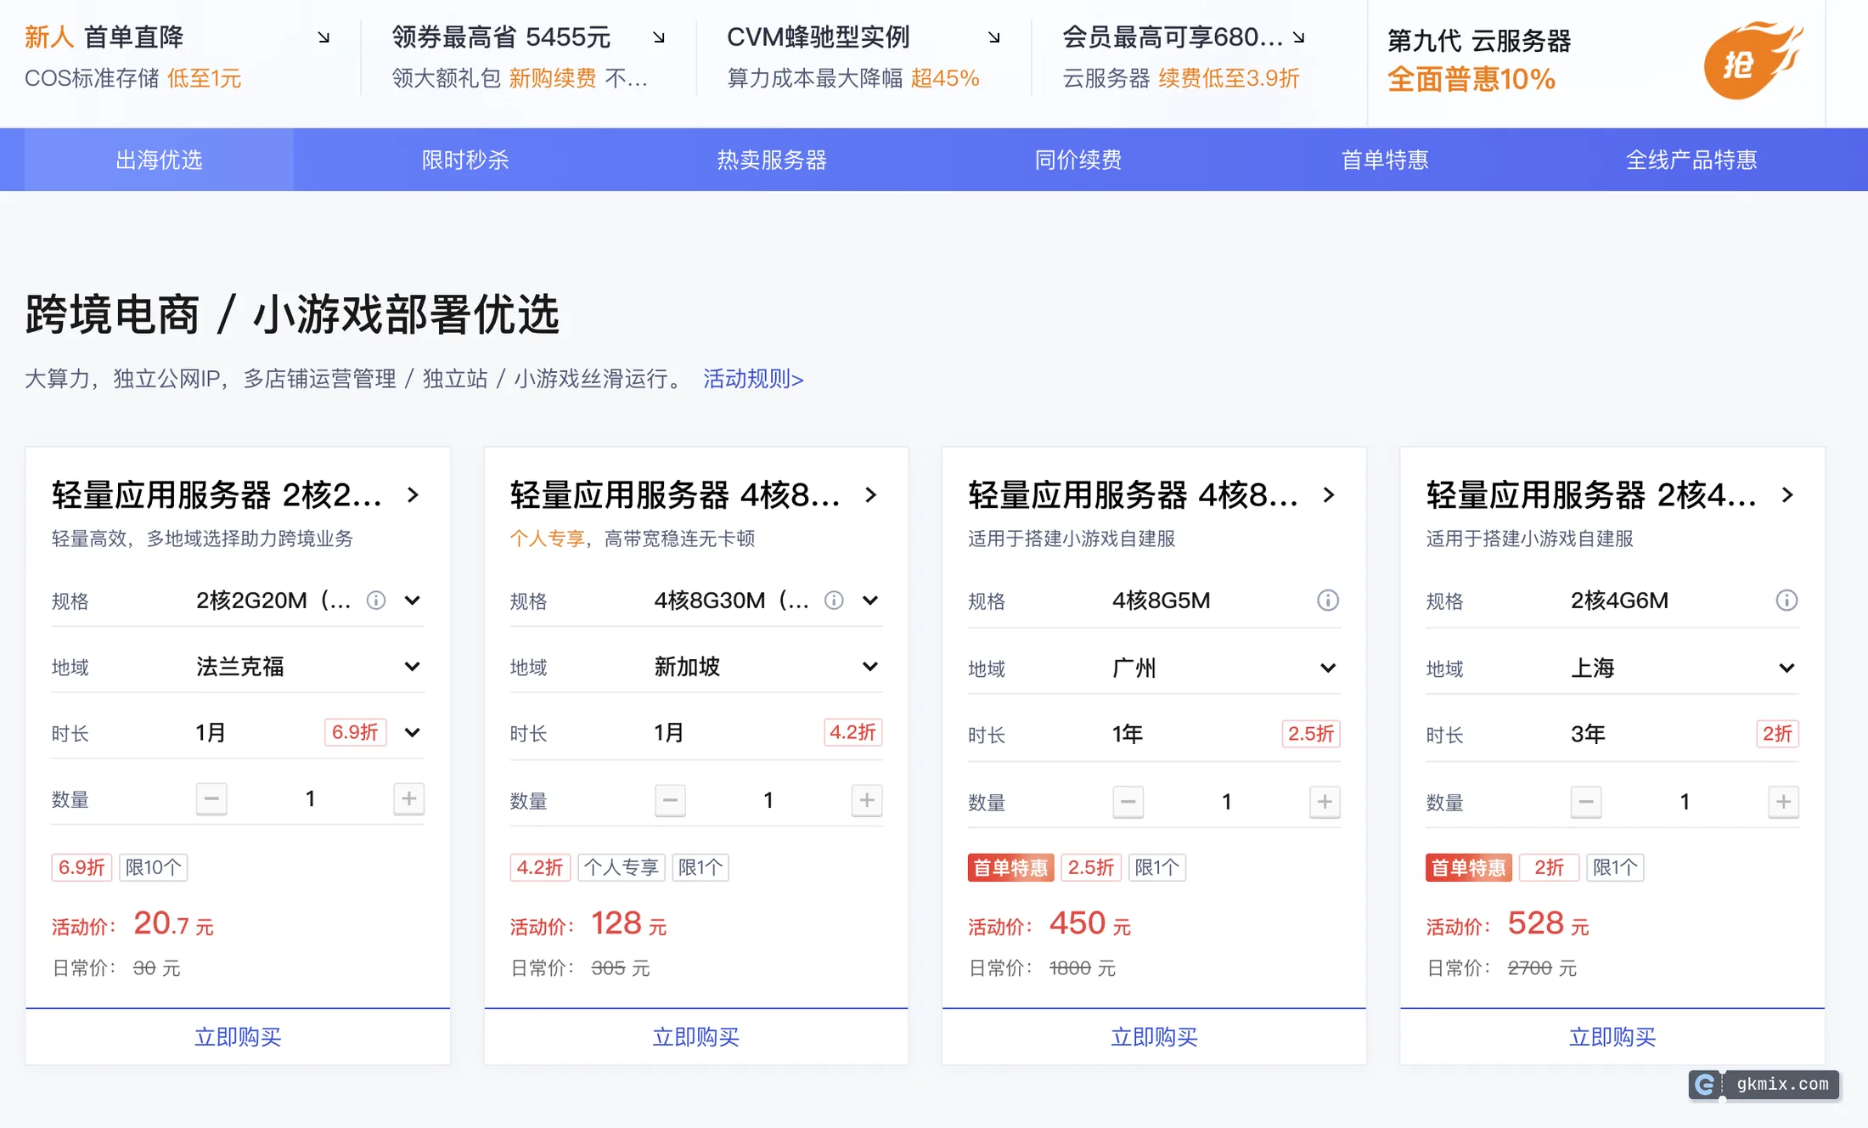The height and width of the screenshot is (1128, 1868).
Task: Click the 2.5折 tag beside 1年 duration
Action: [x=1311, y=734]
